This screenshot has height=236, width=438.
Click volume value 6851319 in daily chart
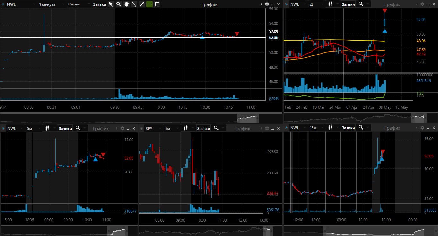click(x=424, y=81)
